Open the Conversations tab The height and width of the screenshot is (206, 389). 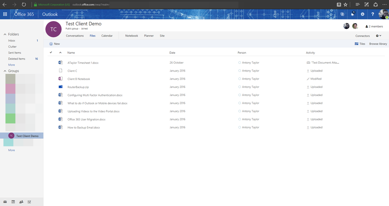tap(75, 36)
